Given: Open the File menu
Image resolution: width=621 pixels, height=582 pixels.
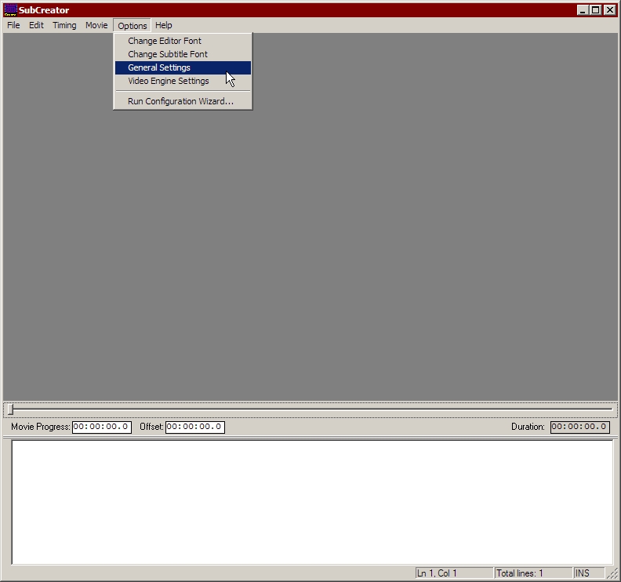Looking at the screenshot, I should tap(13, 25).
